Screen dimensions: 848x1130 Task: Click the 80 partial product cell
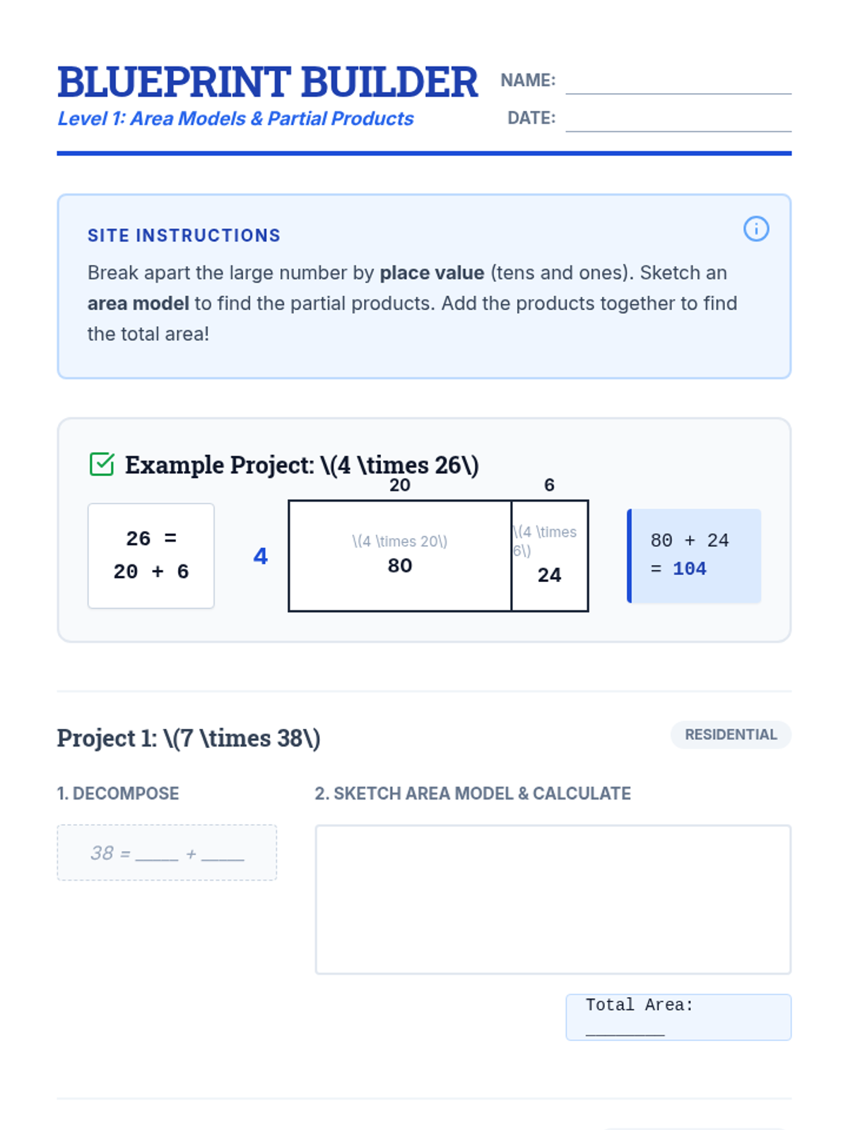(399, 557)
